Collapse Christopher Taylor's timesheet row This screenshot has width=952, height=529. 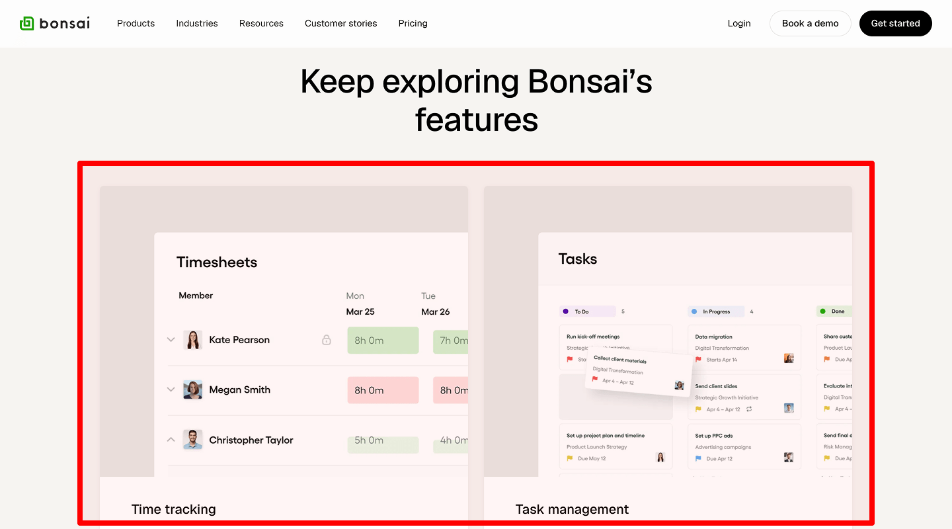click(171, 439)
